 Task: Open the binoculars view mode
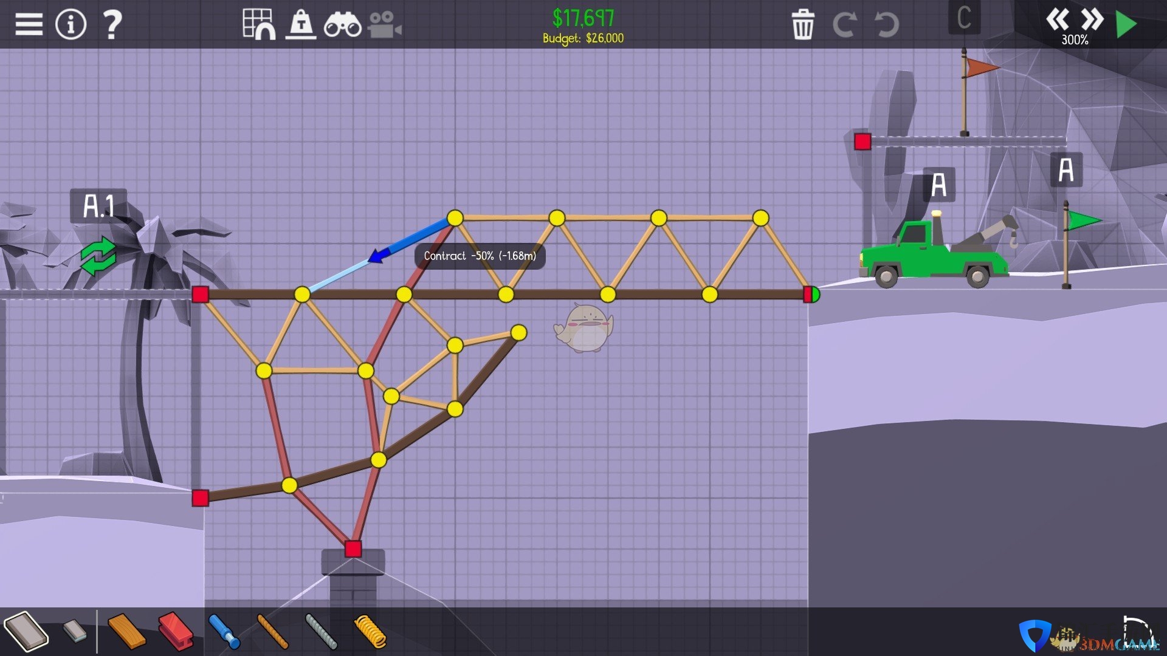coord(343,25)
